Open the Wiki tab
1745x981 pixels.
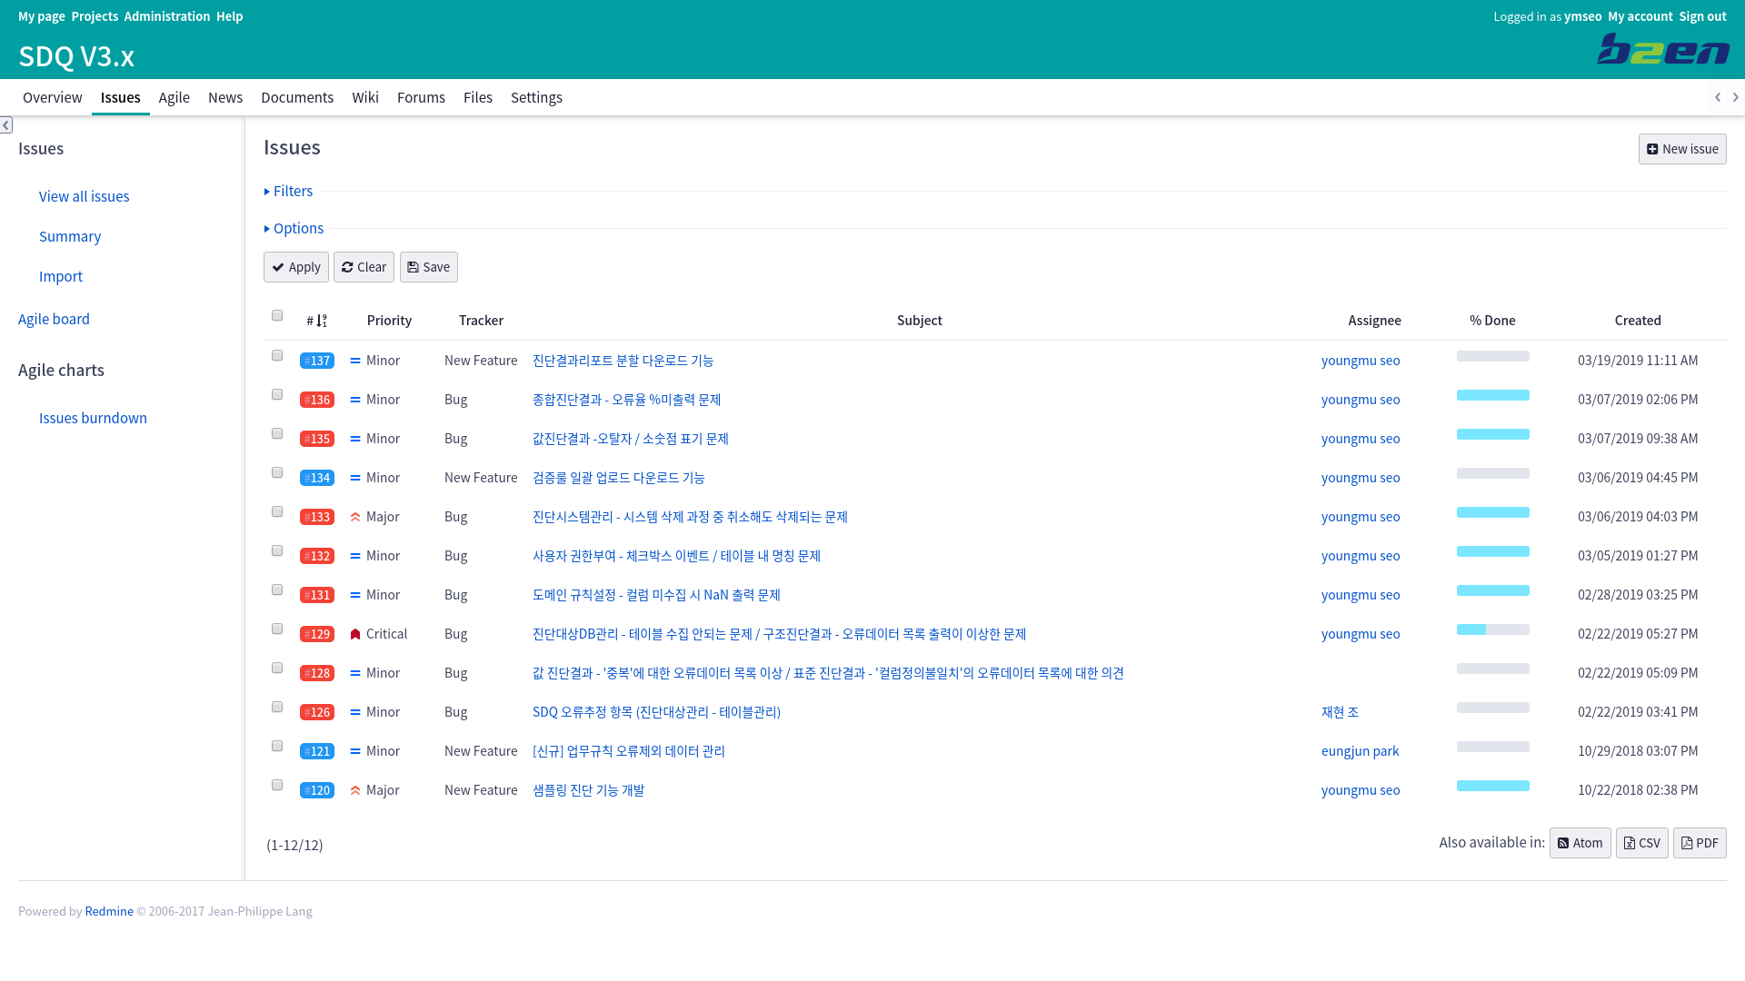pos(365,97)
